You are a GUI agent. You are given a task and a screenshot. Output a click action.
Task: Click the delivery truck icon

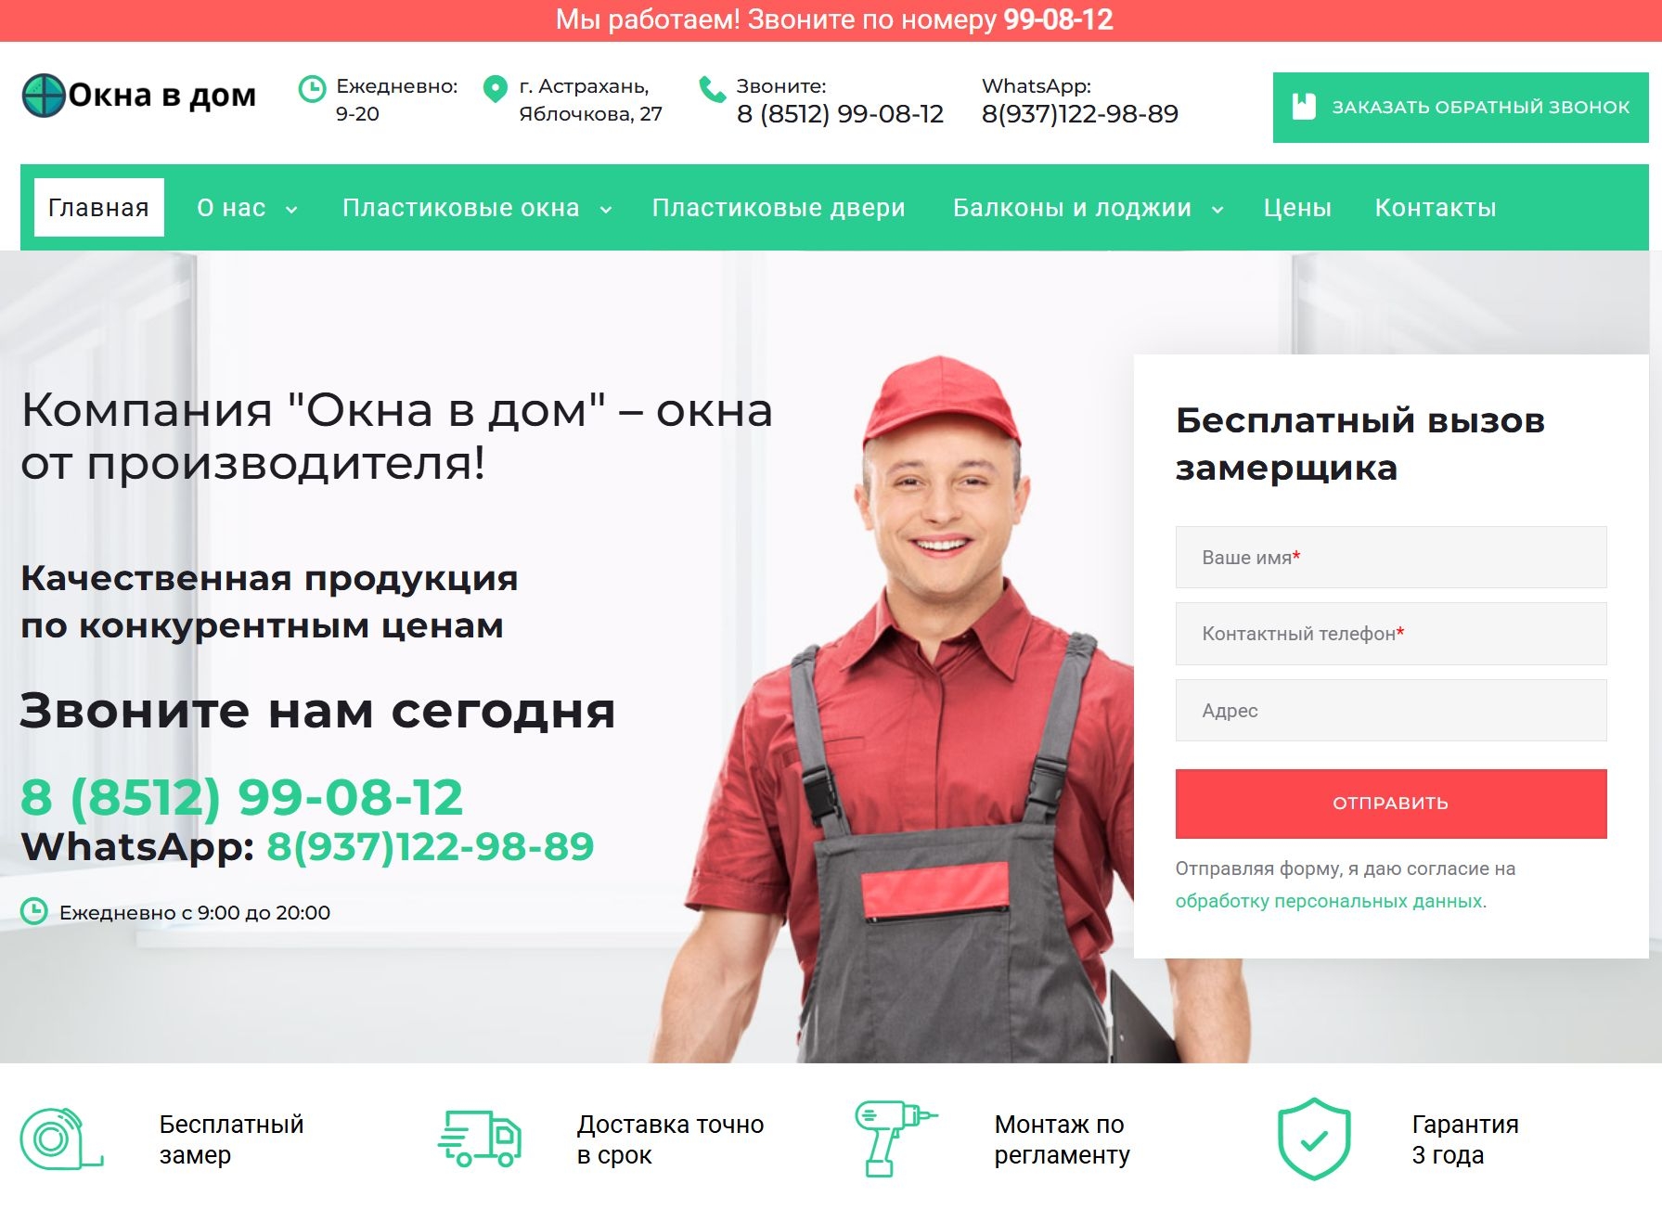479,1138
